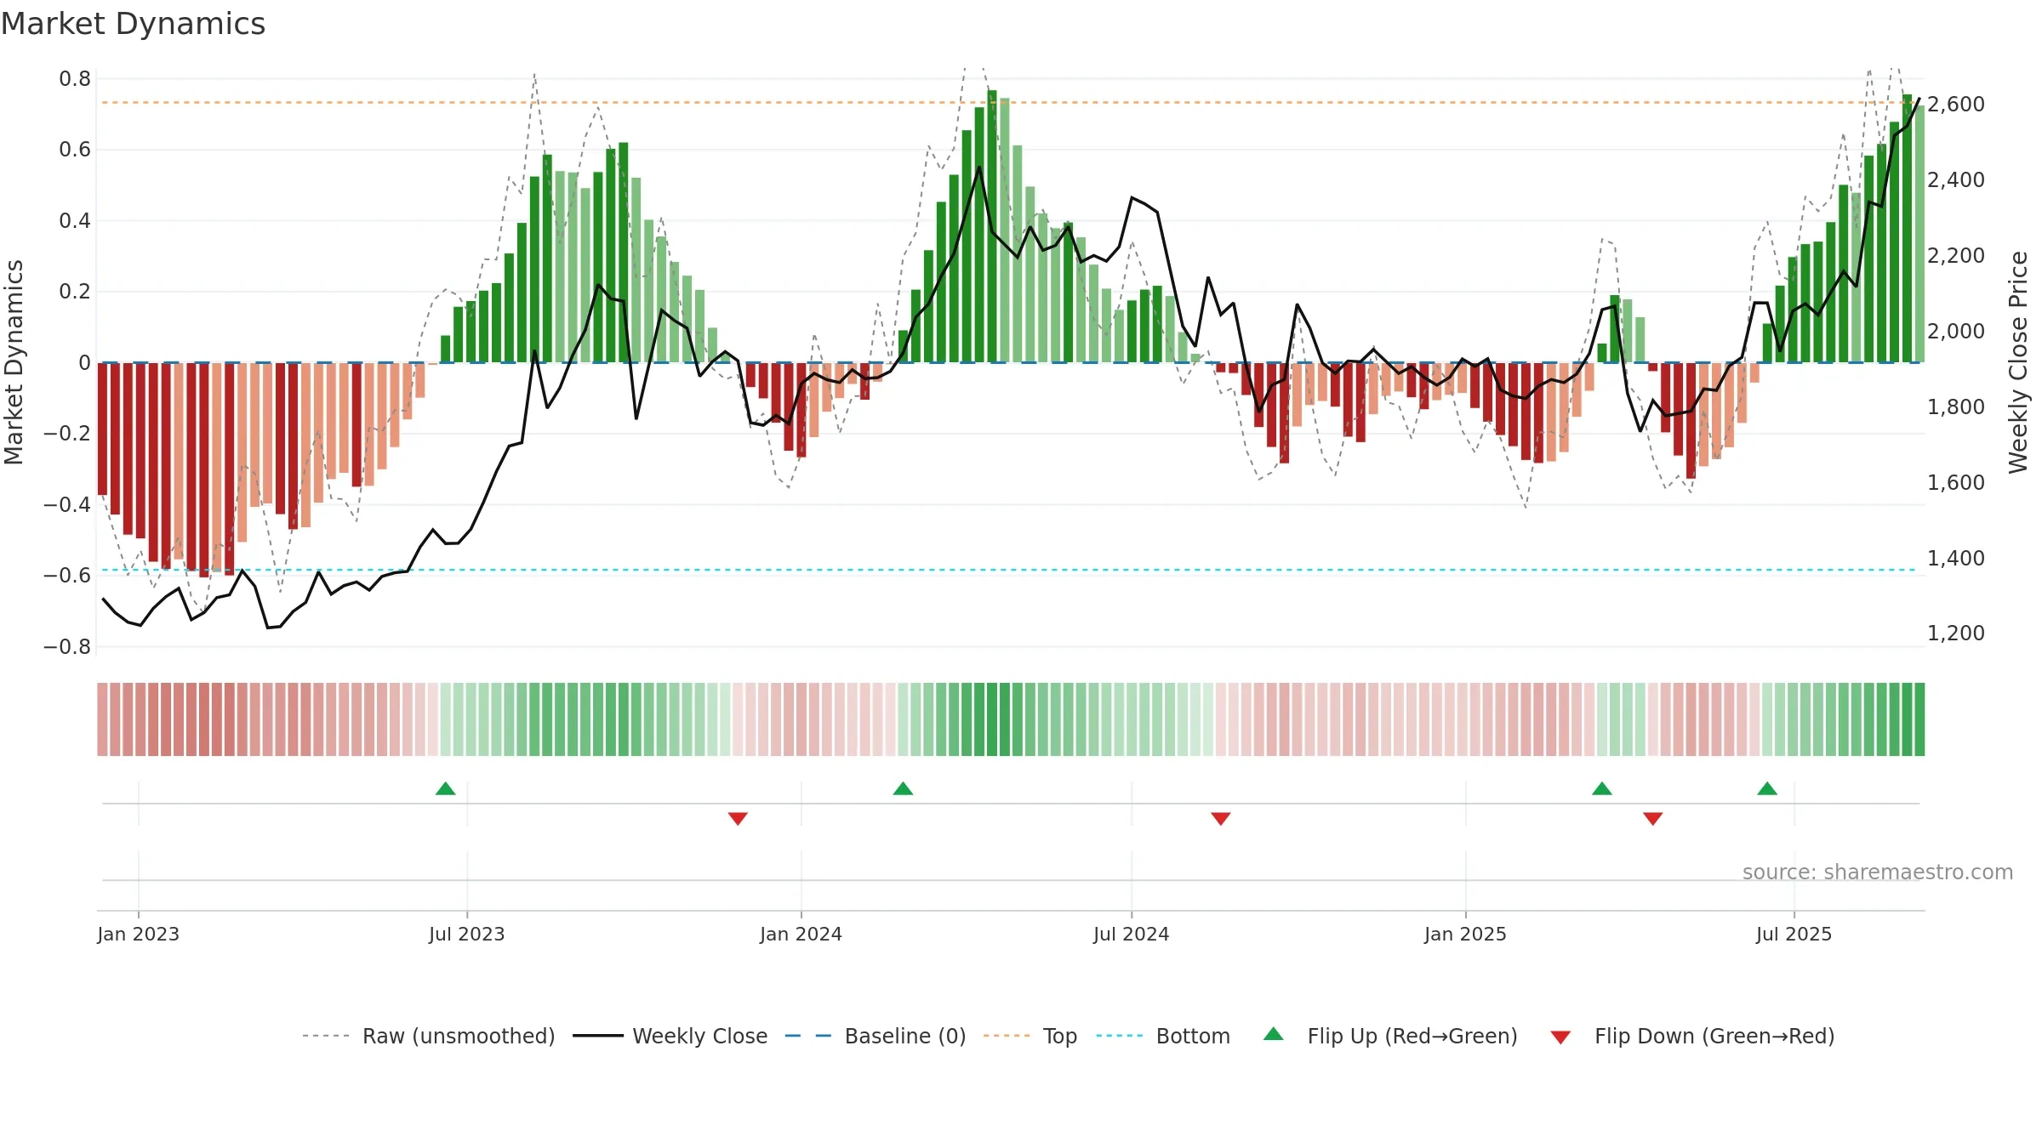Image resolution: width=2042 pixels, height=1148 pixels.
Task: Select the Flip Up marker just before Jul 2025
Action: (x=1767, y=789)
